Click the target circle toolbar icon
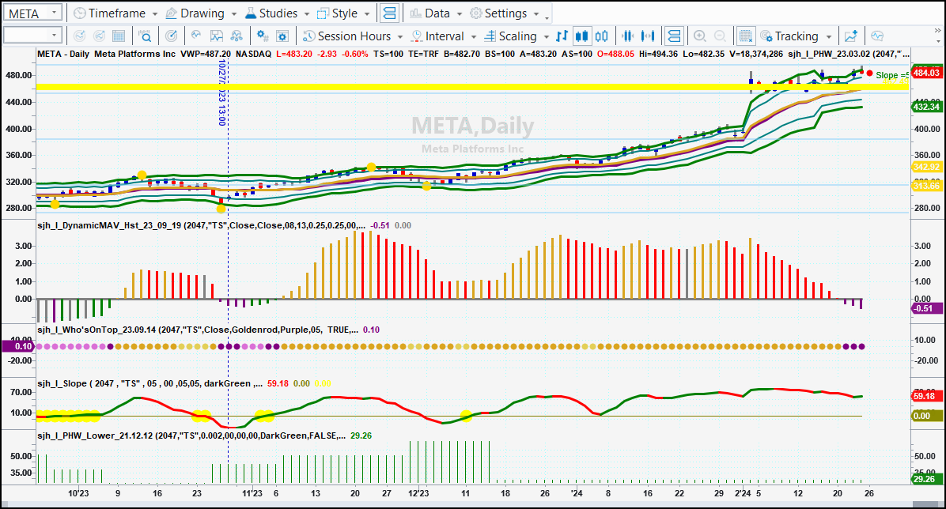 (172, 36)
